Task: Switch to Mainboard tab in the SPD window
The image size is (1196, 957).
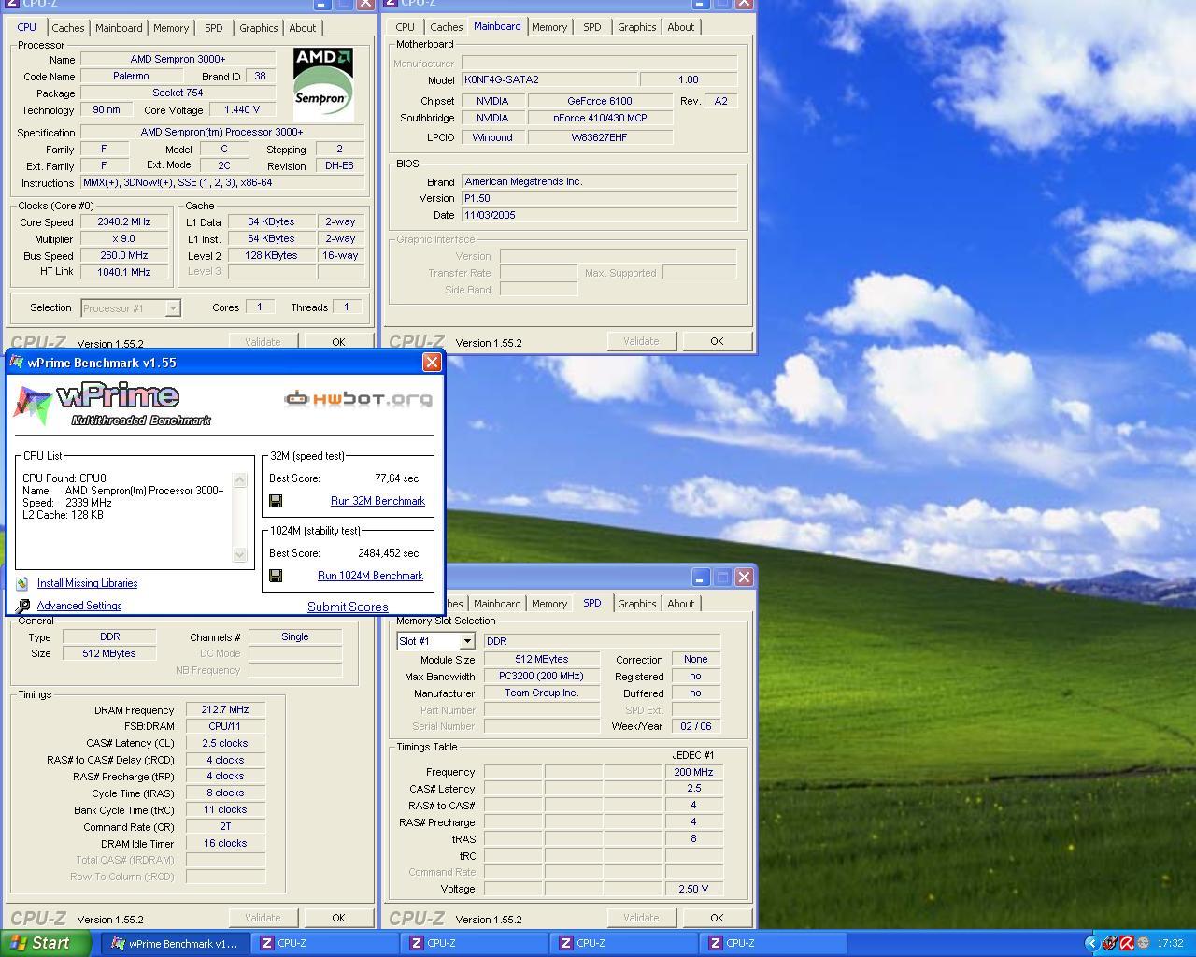Action: 497,604
